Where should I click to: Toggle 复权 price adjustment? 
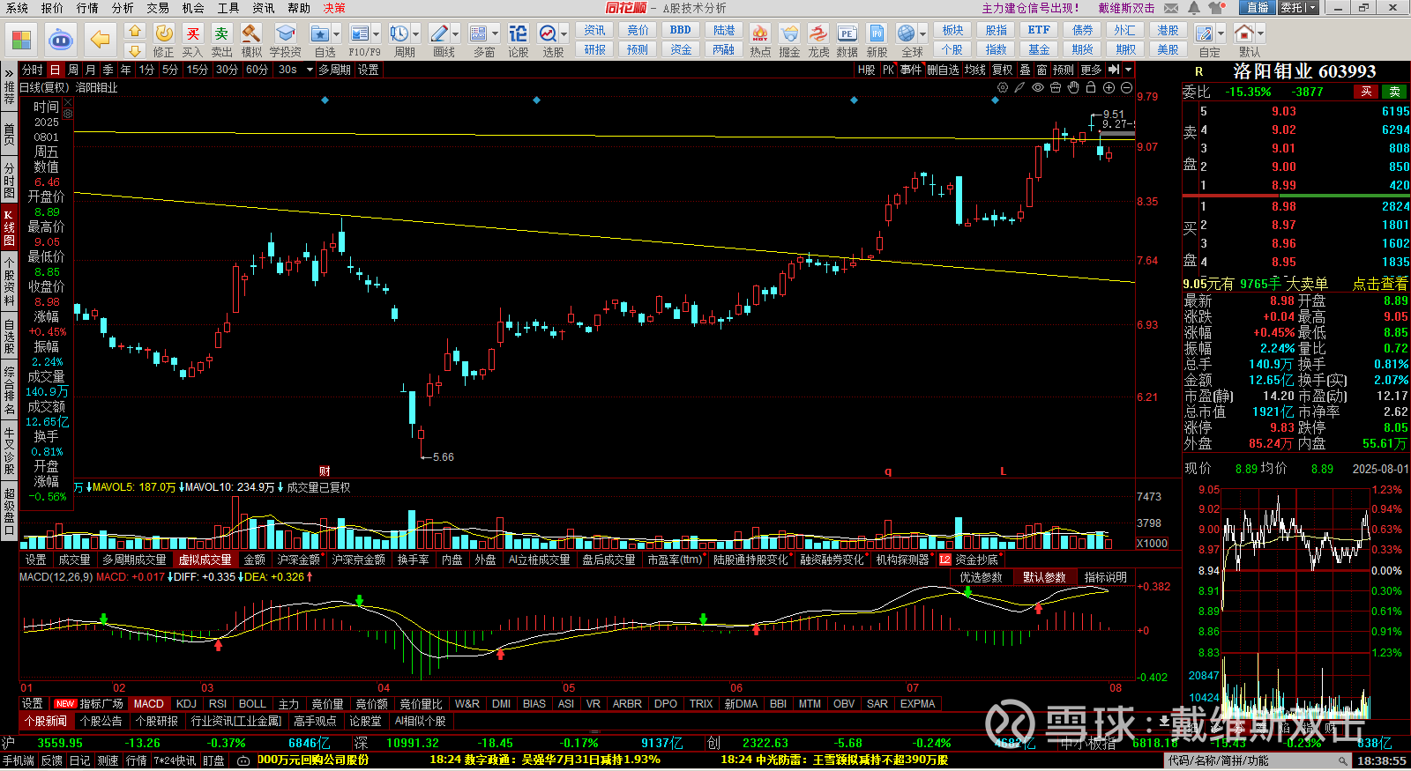(1003, 70)
